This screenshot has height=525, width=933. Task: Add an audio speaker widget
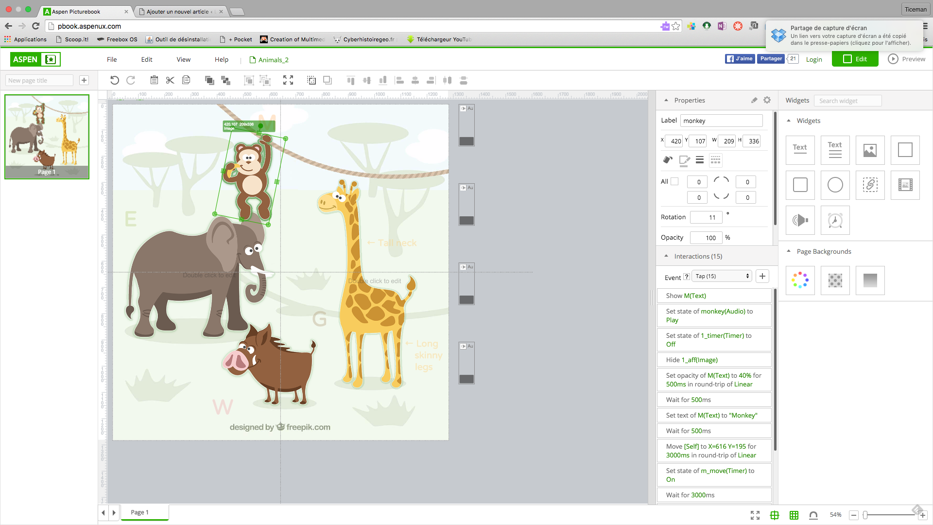(800, 220)
